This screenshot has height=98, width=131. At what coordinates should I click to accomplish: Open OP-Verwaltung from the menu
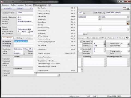tap(56, 36)
